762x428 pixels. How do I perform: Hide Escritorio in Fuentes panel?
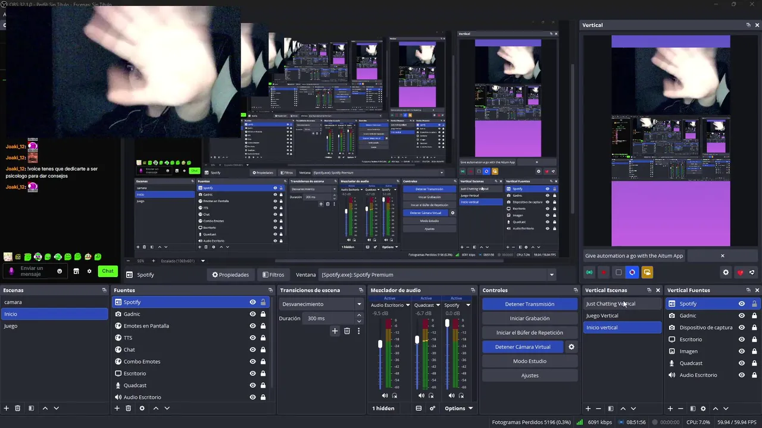pos(252,373)
